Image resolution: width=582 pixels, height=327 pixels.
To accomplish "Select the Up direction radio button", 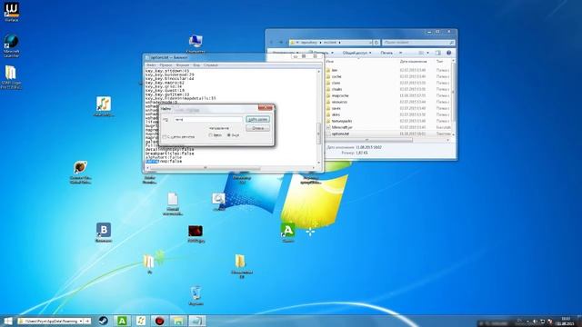I will click(210, 135).
